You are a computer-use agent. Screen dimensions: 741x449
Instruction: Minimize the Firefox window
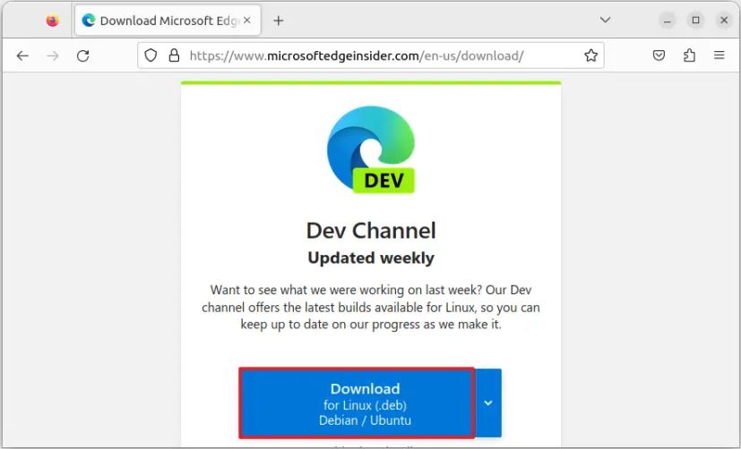(667, 21)
